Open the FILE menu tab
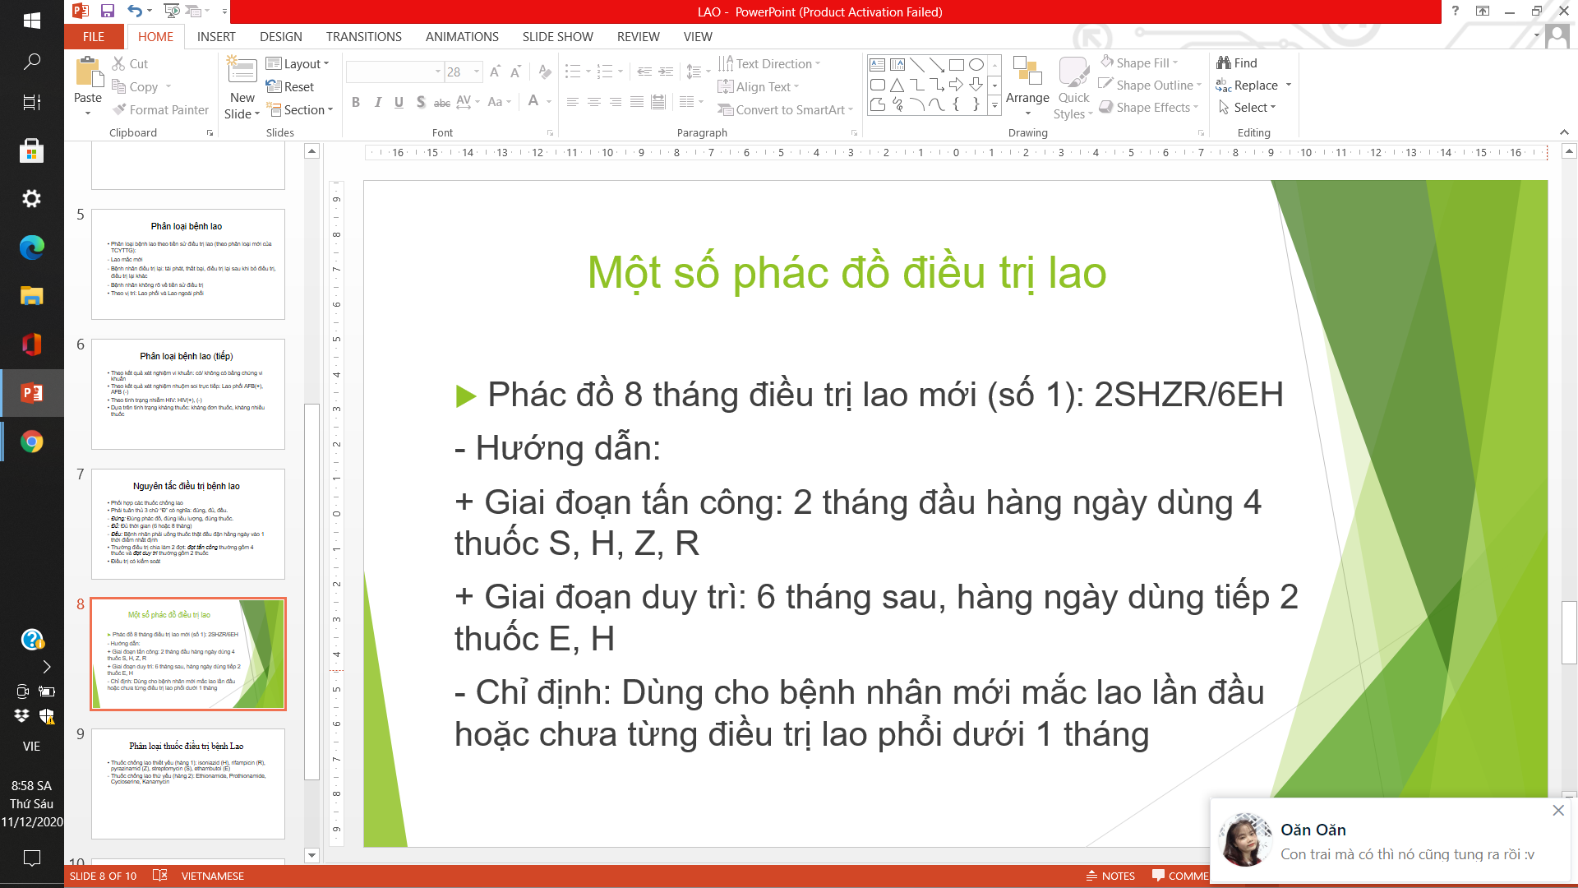The height and width of the screenshot is (888, 1578). click(94, 37)
